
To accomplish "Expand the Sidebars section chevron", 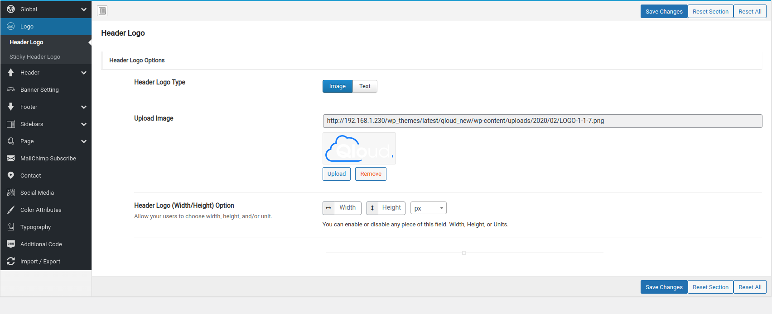I will point(84,124).
